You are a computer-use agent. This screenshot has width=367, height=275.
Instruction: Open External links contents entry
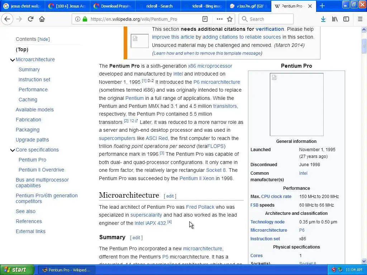pyautogui.click(x=30, y=231)
